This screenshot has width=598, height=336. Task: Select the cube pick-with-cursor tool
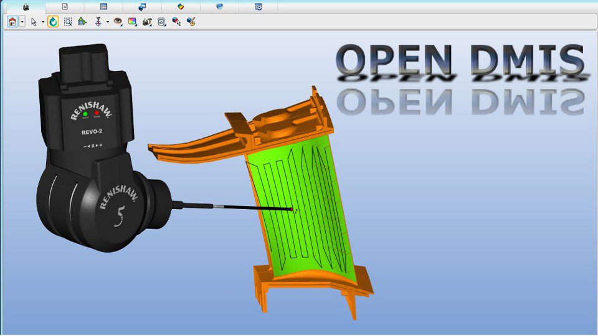click(176, 22)
